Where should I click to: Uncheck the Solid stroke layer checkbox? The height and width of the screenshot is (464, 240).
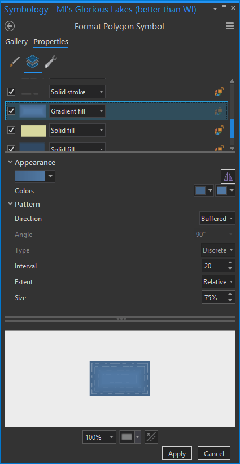(11, 92)
